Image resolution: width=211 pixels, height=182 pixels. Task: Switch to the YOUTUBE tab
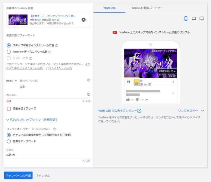(109, 8)
